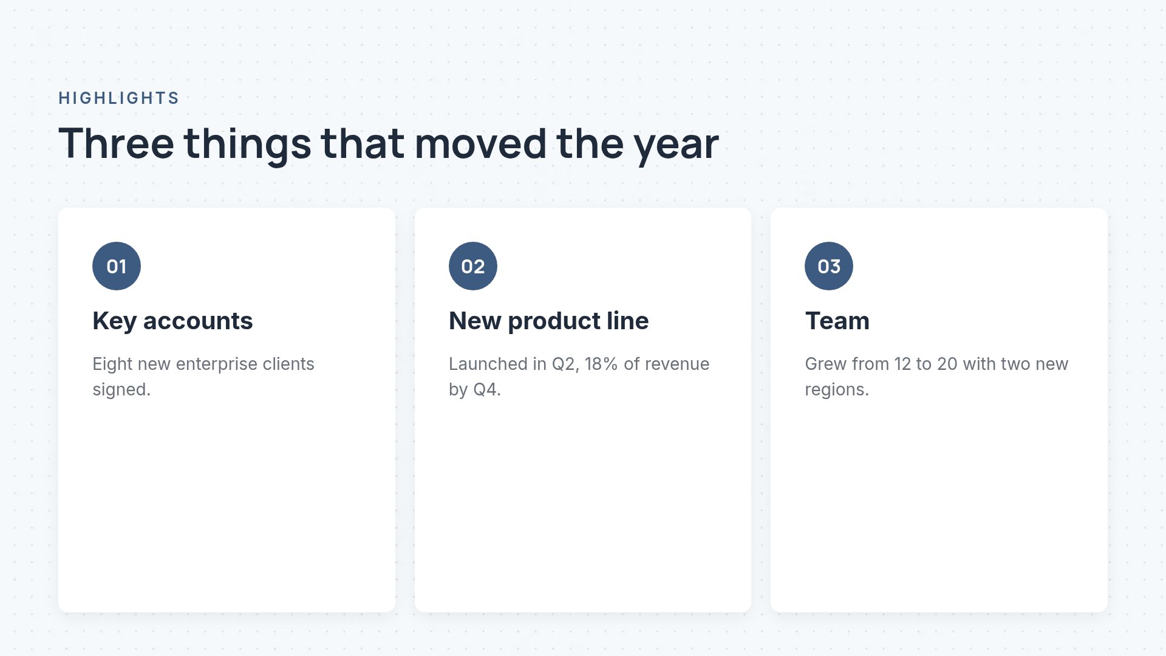Select the Key accounts card background
1166x656 pixels.
[227, 410]
